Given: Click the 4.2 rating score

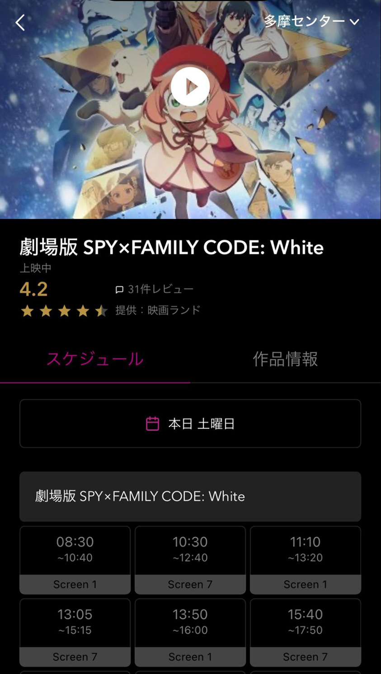Looking at the screenshot, I should (x=34, y=289).
